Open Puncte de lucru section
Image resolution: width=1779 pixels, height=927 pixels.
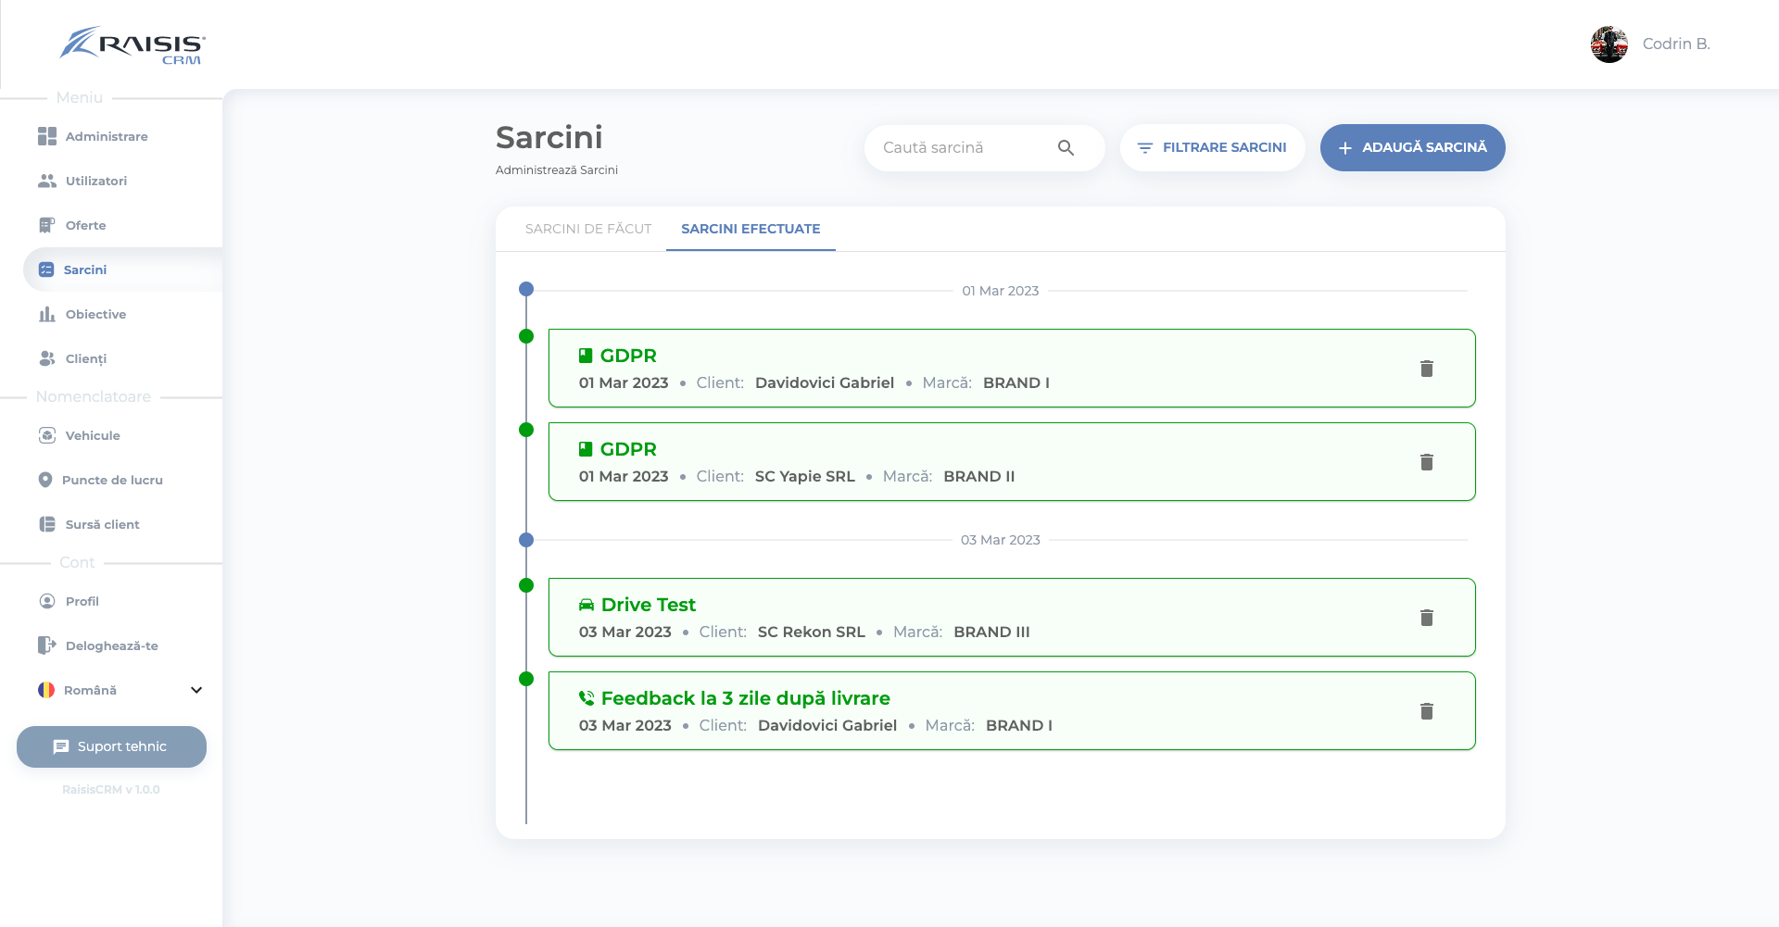click(x=111, y=480)
